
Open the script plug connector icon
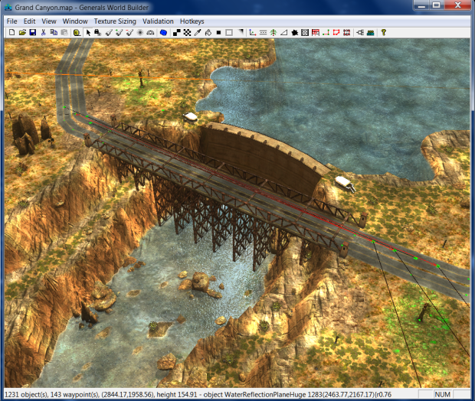click(360, 32)
